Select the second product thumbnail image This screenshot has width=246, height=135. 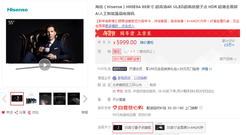(x=31, y=99)
